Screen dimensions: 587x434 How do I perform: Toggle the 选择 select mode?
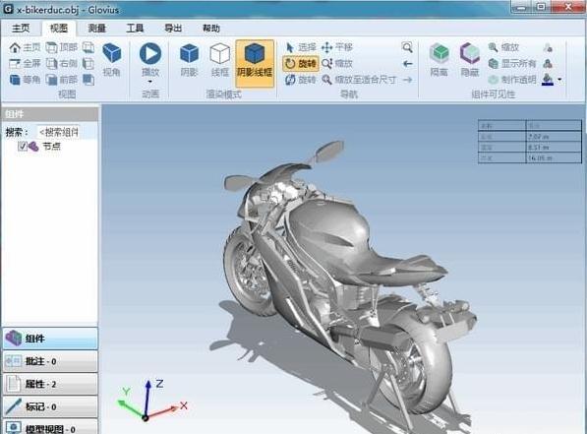[301, 47]
